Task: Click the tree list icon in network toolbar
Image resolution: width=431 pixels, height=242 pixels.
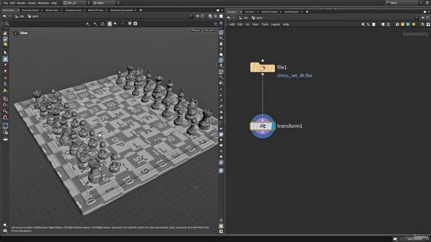Action: tap(368, 24)
